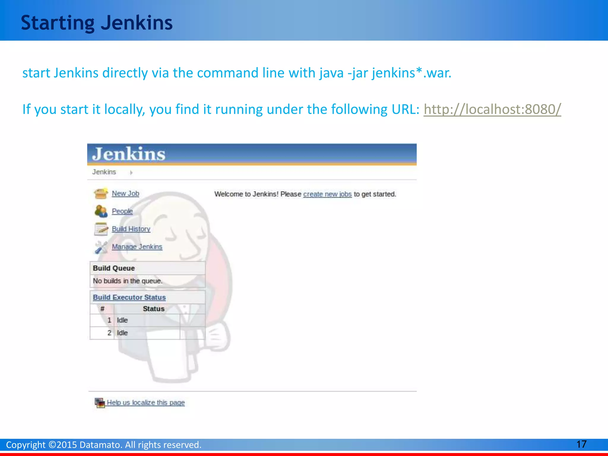The height and width of the screenshot is (456, 608).
Task: Click the large Jenkins header logo
Action: [x=129, y=154]
